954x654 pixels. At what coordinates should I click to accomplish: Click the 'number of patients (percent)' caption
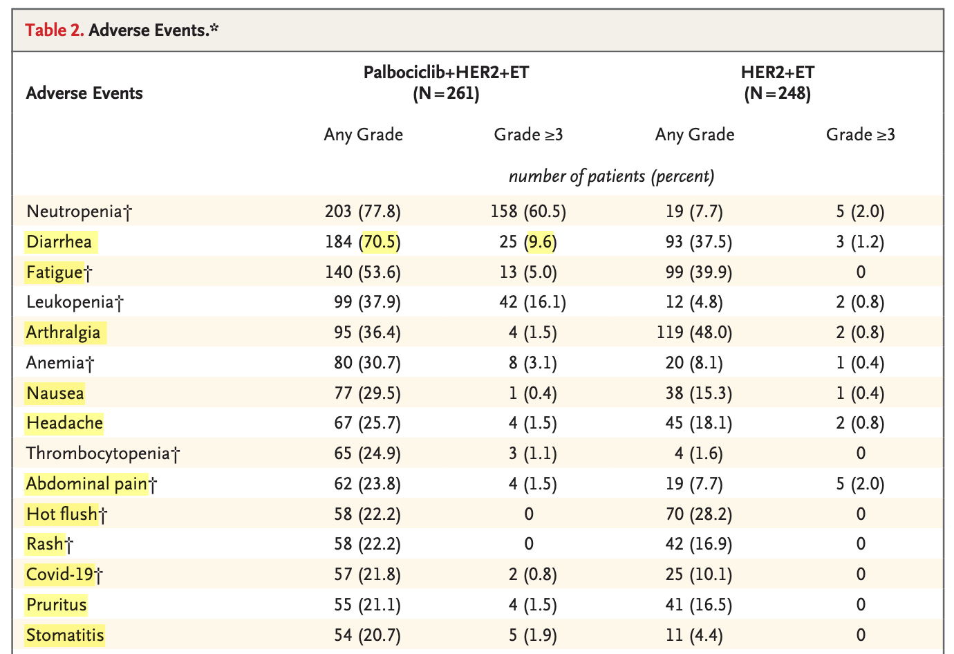tap(612, 176)
